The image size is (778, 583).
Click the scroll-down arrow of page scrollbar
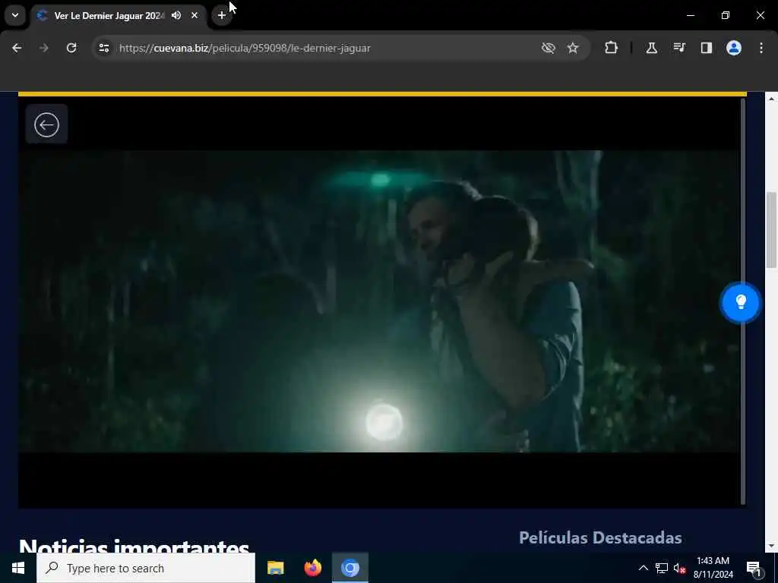771,547
